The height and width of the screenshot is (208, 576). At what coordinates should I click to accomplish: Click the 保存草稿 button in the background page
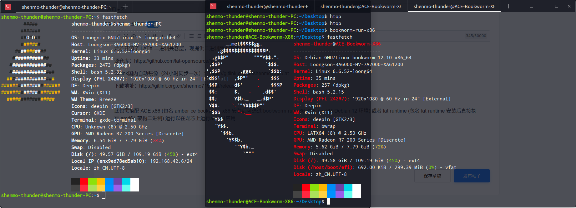[x=432, y=176]
